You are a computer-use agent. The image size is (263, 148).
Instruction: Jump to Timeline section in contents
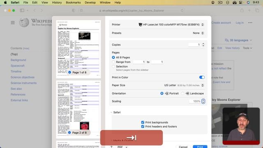[16, 71]
